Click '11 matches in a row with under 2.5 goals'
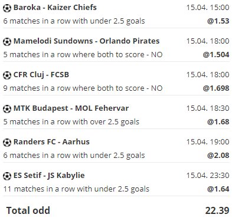Viewport: 232px width, 221px height. pos(76,189)
